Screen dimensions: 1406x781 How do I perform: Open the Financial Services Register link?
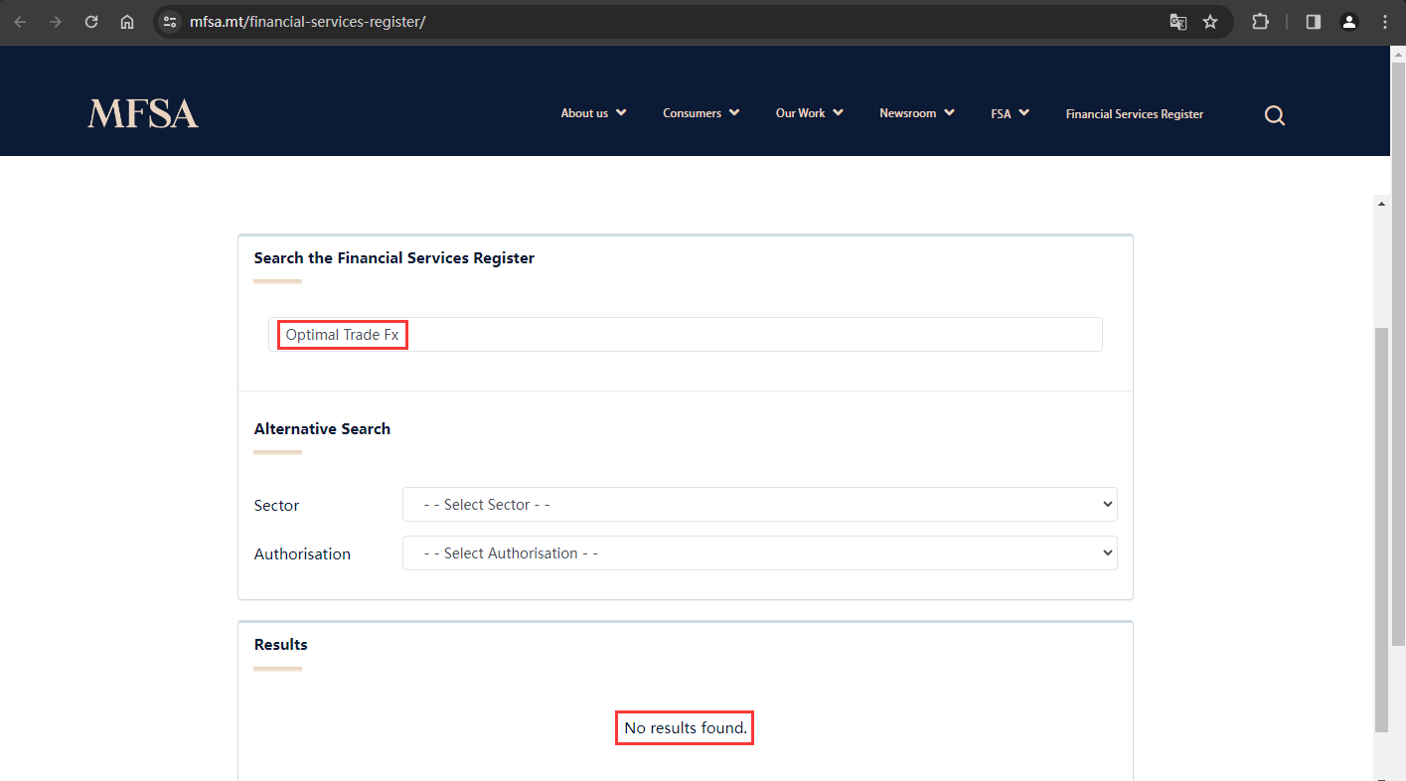point(1135,114)
